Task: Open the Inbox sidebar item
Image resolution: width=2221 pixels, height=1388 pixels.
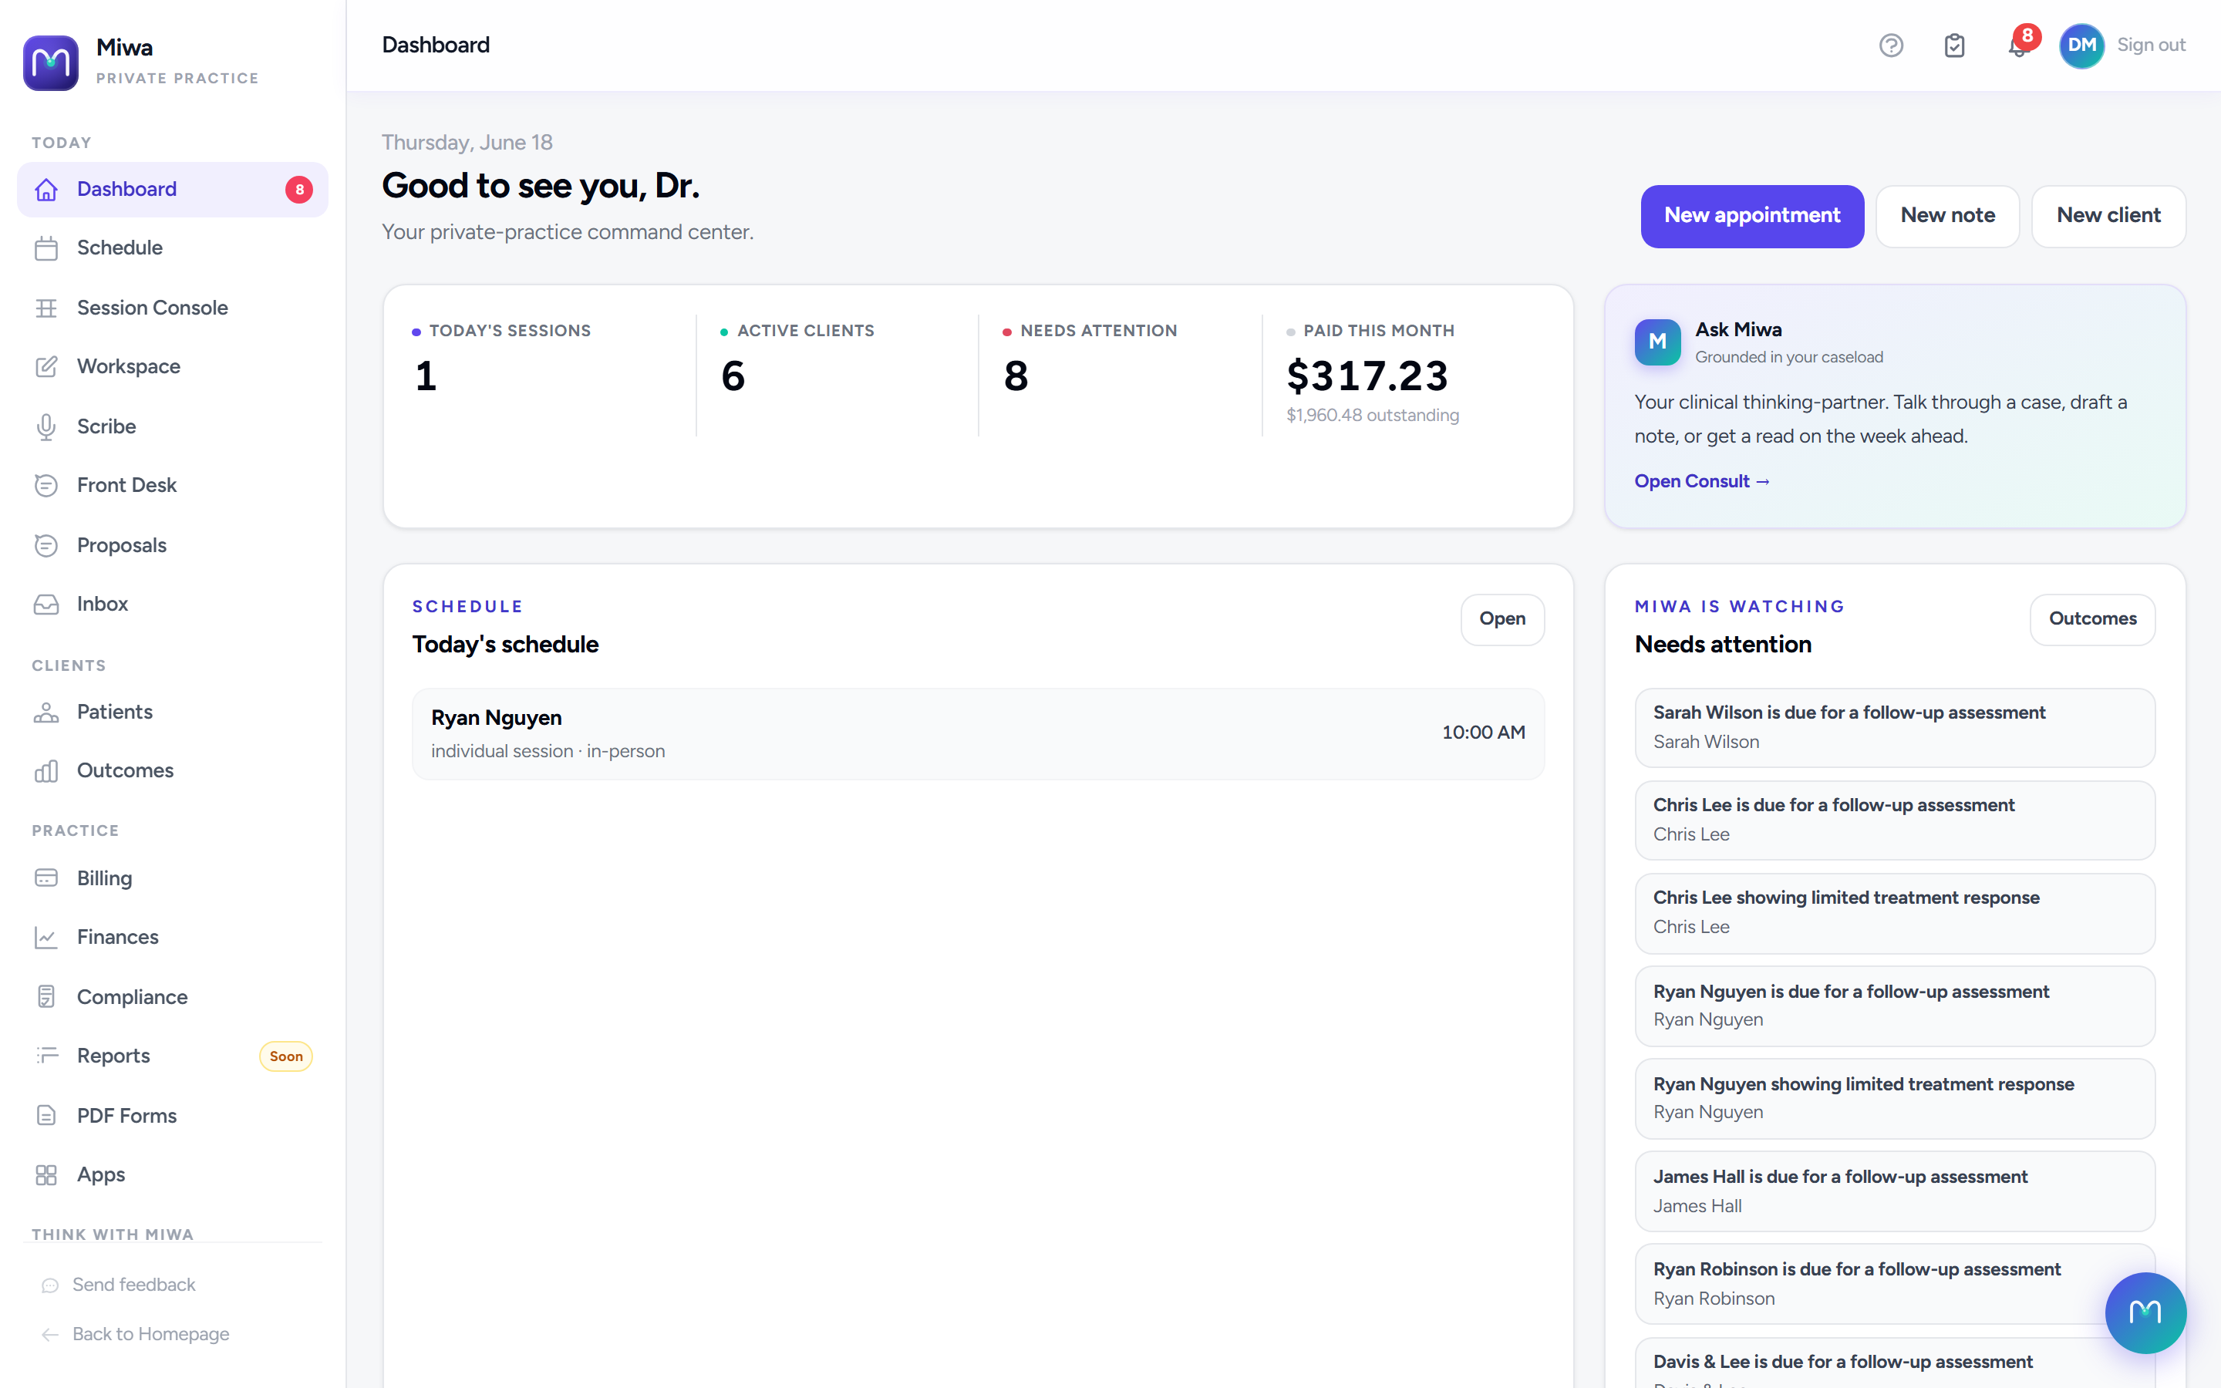Action: pos(173,604)
